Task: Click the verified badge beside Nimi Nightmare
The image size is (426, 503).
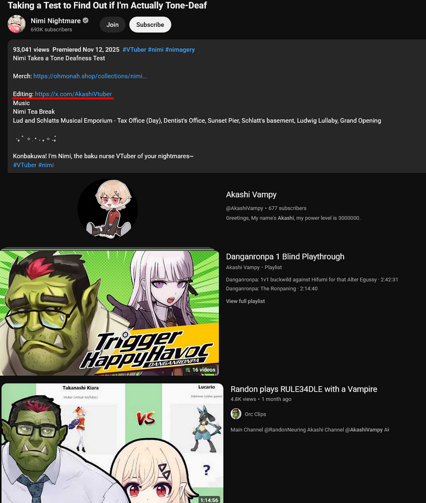Action: [x=86, y=21]
